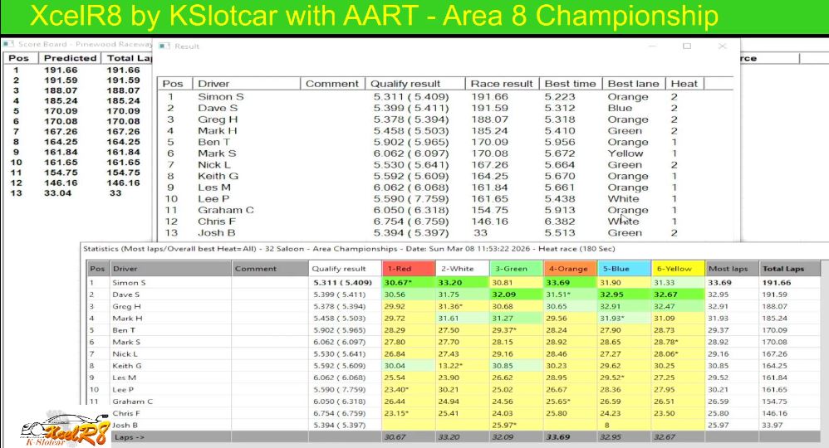
Task: Select Simon S row in Result table
Action: point(214,97)
